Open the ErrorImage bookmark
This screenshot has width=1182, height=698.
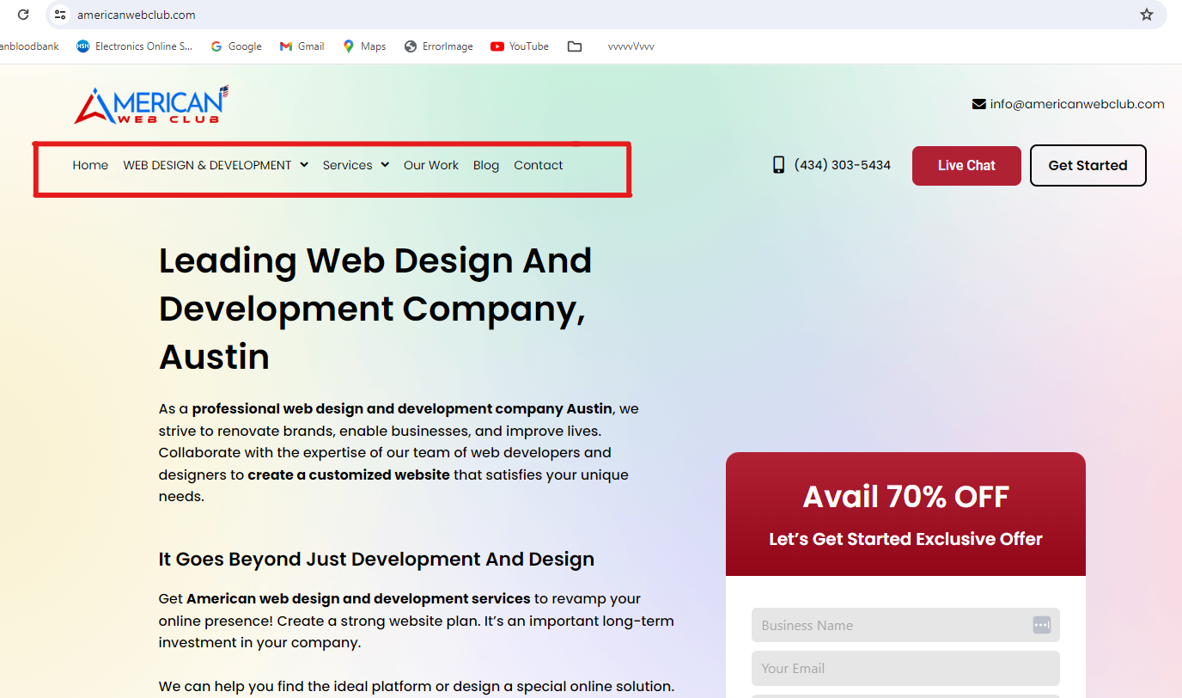click(x=439, y=46)
